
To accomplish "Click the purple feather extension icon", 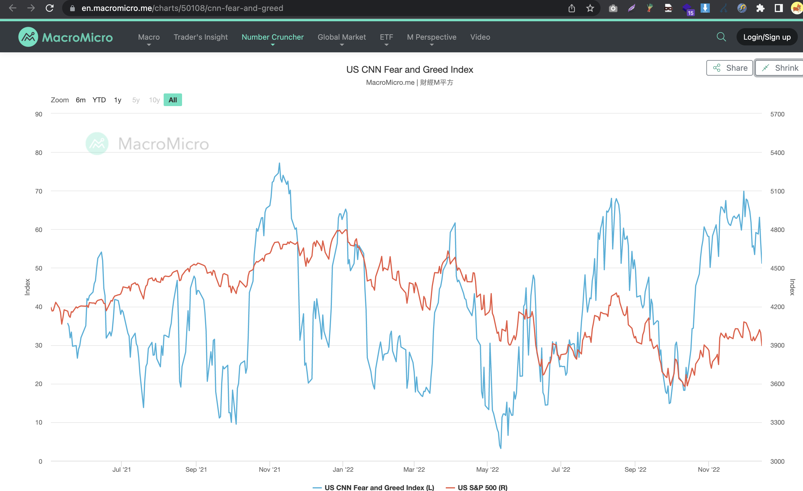I will [x=632, y=8].
